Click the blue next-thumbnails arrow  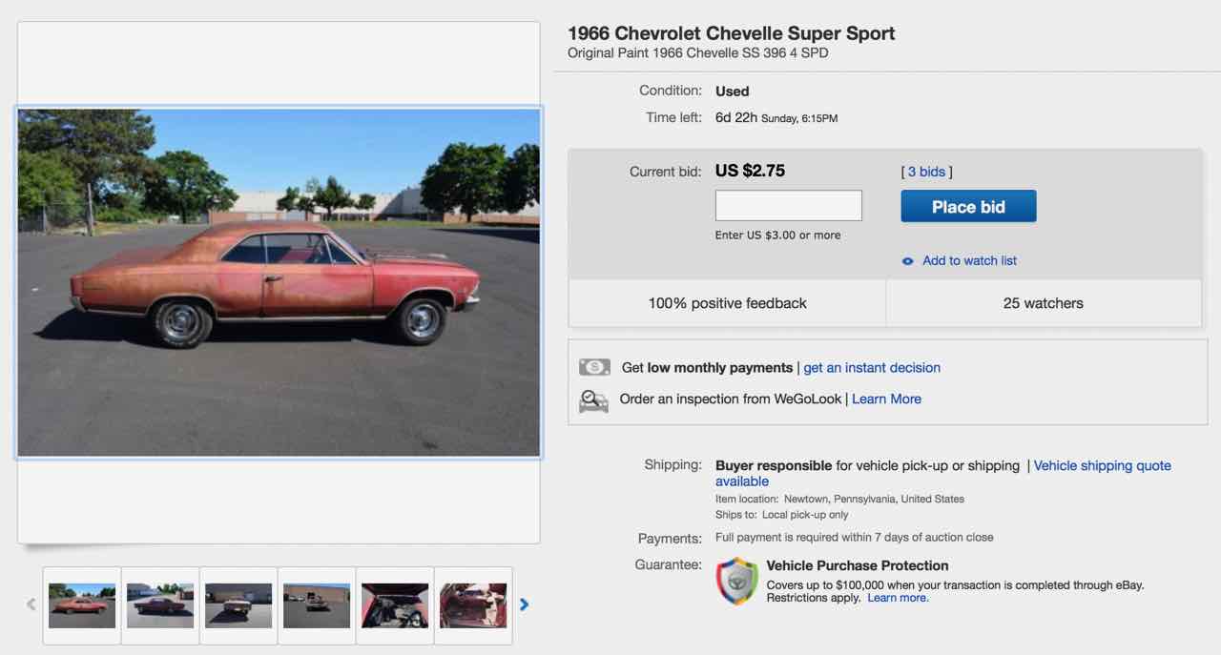point(524,604)
